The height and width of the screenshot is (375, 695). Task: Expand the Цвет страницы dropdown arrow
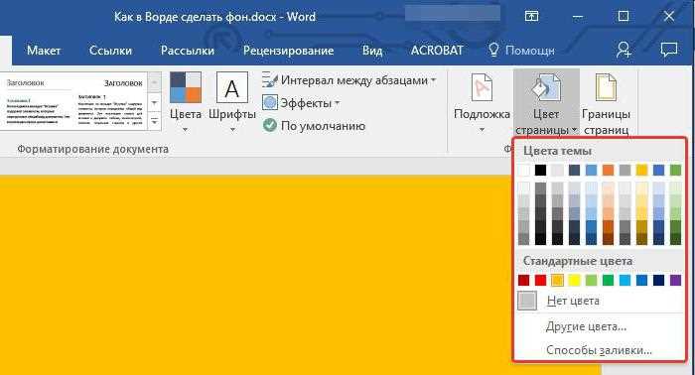click(x=575, y=130)
